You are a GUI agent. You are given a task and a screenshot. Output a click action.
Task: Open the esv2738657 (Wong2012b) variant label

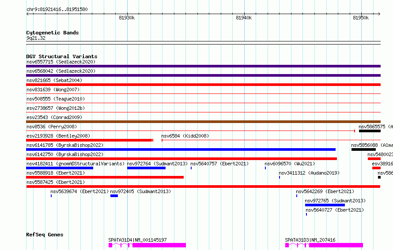point(56,108)
